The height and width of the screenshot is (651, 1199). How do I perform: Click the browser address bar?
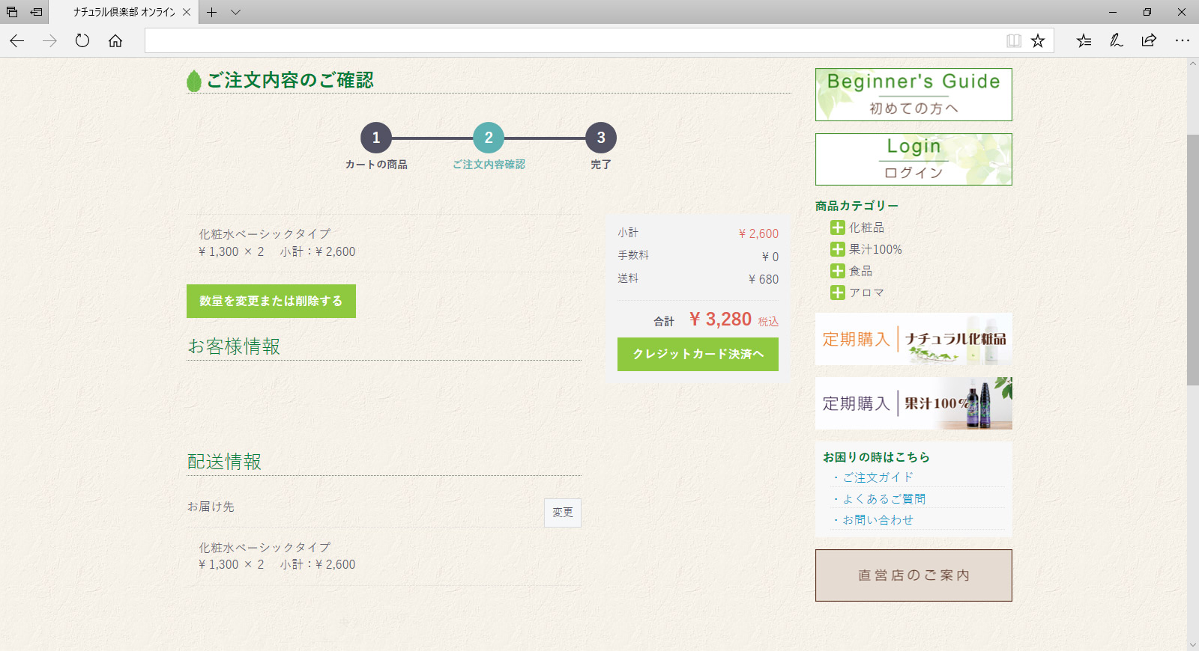point(570,40)
